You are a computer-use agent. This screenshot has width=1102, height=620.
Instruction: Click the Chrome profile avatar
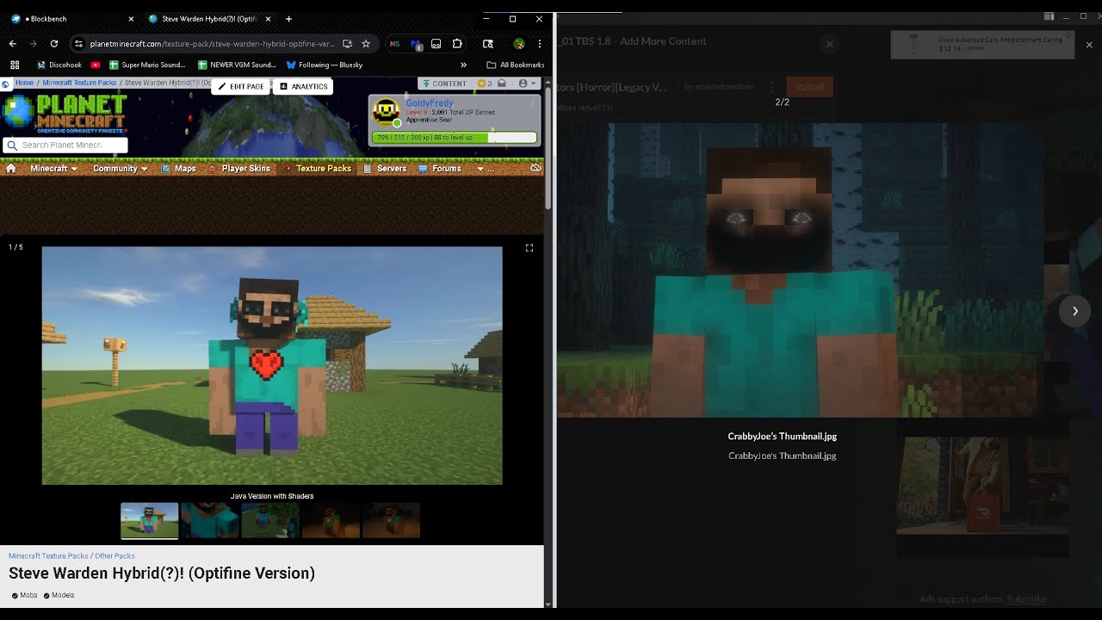click(x=519, y=44)
